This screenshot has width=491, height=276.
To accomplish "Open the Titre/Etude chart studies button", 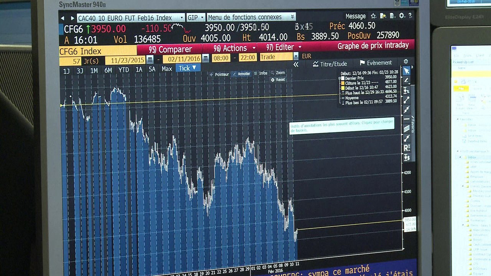I will [330, 64].
